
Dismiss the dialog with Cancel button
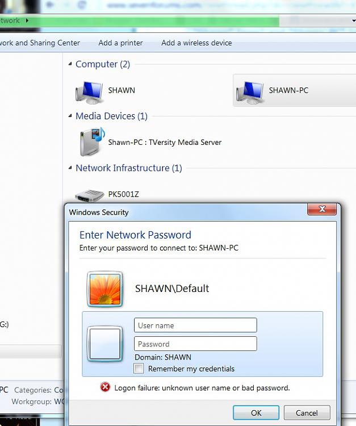pos(307,413)
